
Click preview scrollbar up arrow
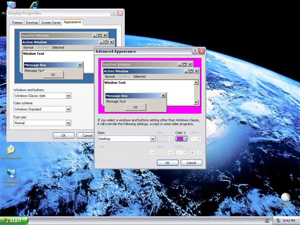196,82
